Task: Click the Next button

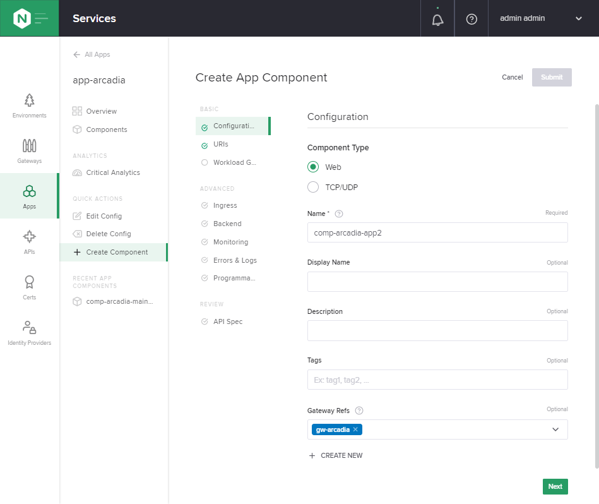Action: tap(555, 486)
